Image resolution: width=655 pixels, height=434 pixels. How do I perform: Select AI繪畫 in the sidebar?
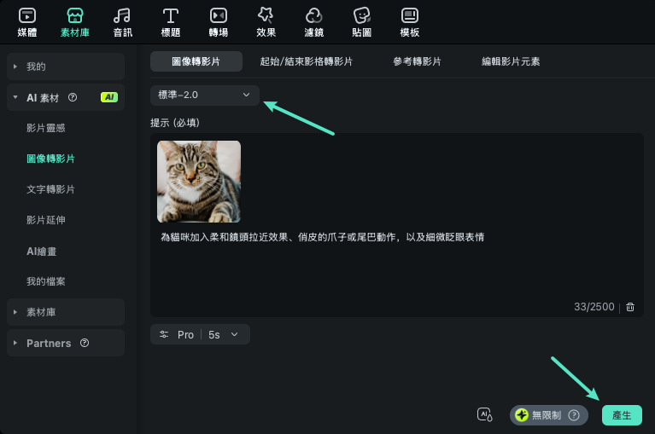(41, 252)
